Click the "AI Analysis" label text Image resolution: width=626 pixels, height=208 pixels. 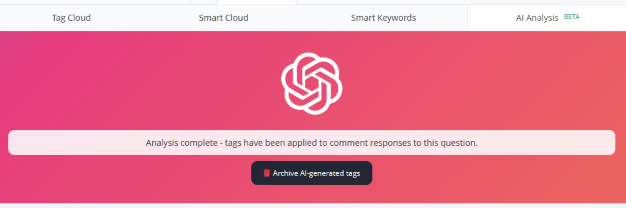click(x=537, y=18)
